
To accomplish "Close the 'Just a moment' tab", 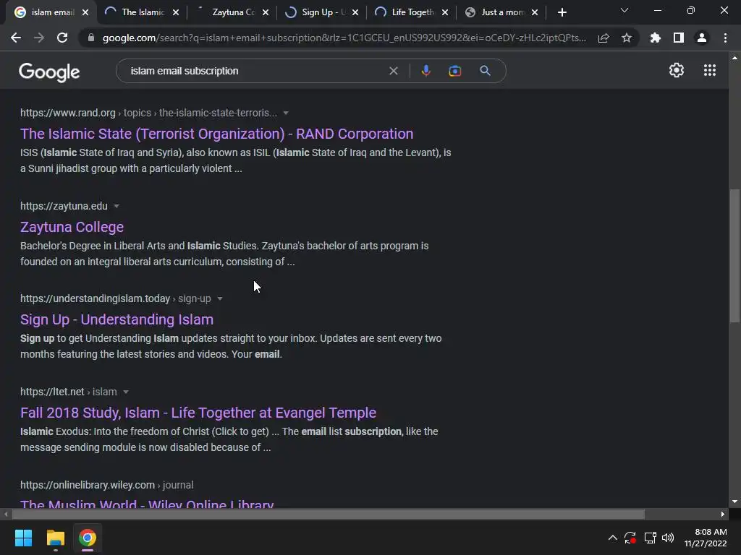I will click(x=535, y=12).
